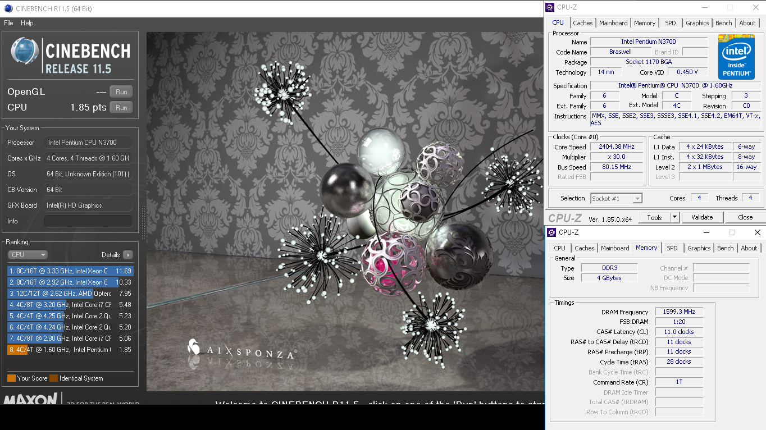Open Graphics tab in bottom CPU-Z window
The height and width of the screenshot is (430, 766).
[699, 248]
